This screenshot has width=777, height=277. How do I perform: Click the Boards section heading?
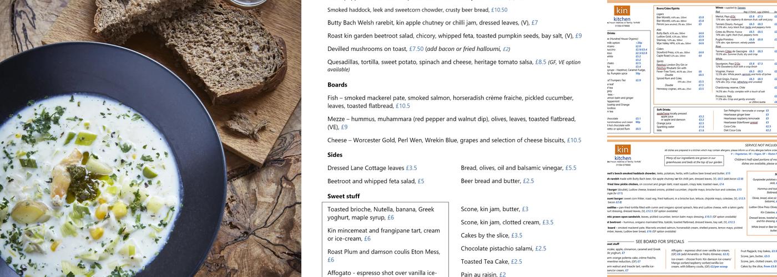(x=337, y=85)
